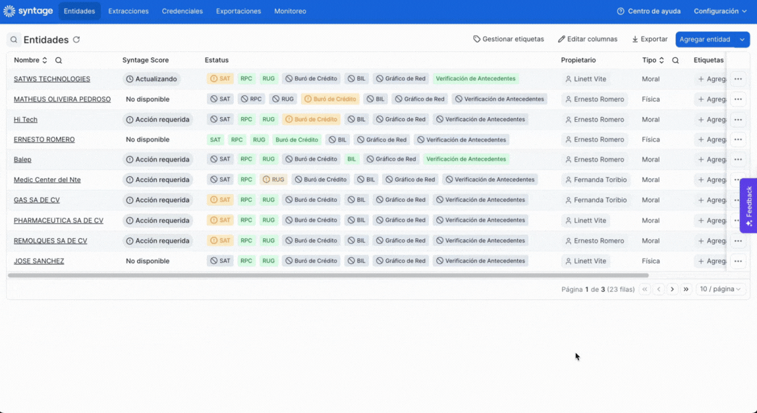The image size is (757, 413).
Task: Click the Propietario column header
Action: (x=578, y=61)
